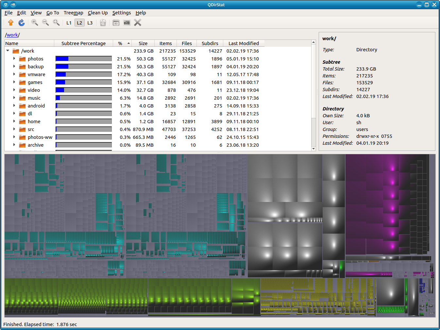Screen dimensions: 440x330
Task: Toggle the pressed L2 level button
Action: 79,23
